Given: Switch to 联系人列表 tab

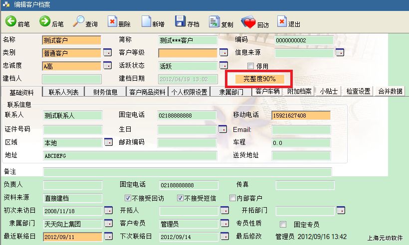Looking at the screenshot, I should [x=63, y=92].
